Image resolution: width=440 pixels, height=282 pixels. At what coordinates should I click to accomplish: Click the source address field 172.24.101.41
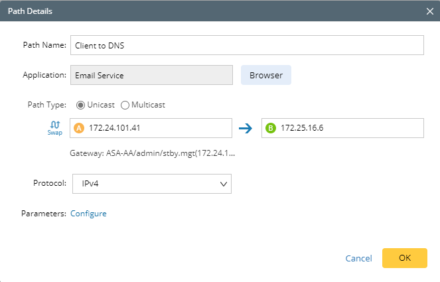click(x=158, y=128)
